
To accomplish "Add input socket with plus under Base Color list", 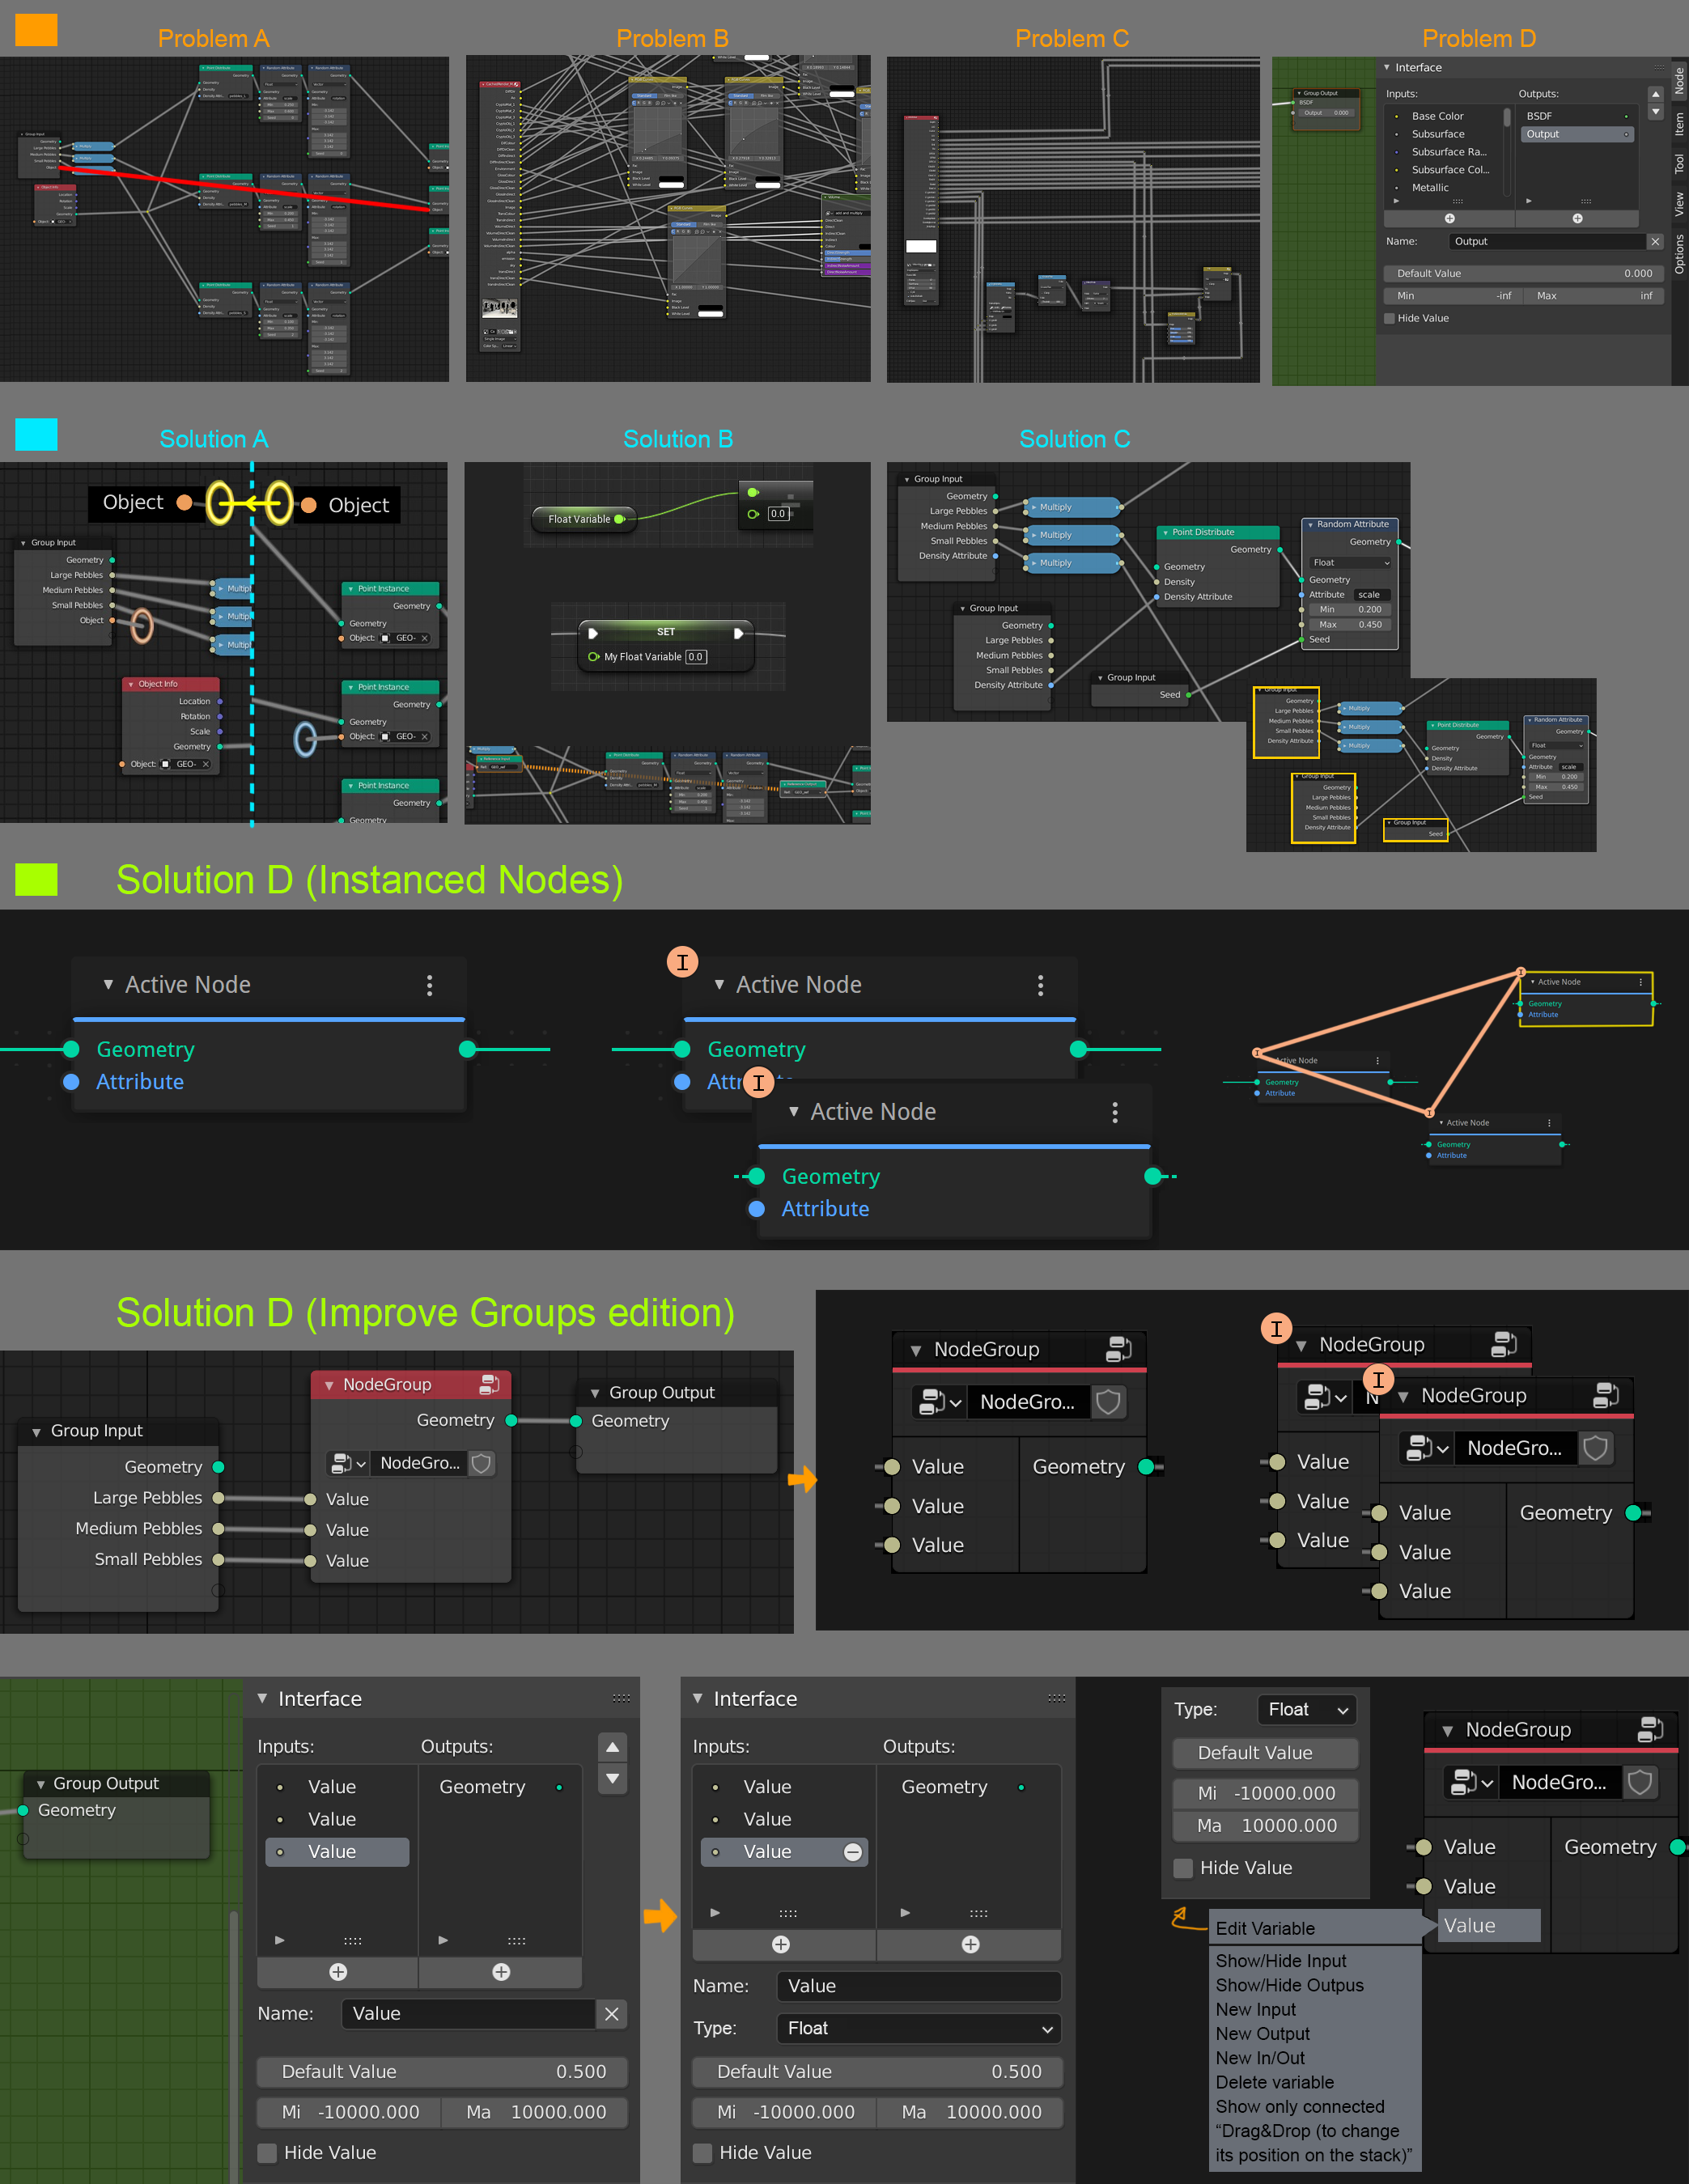I will (x=1449, y=218).
